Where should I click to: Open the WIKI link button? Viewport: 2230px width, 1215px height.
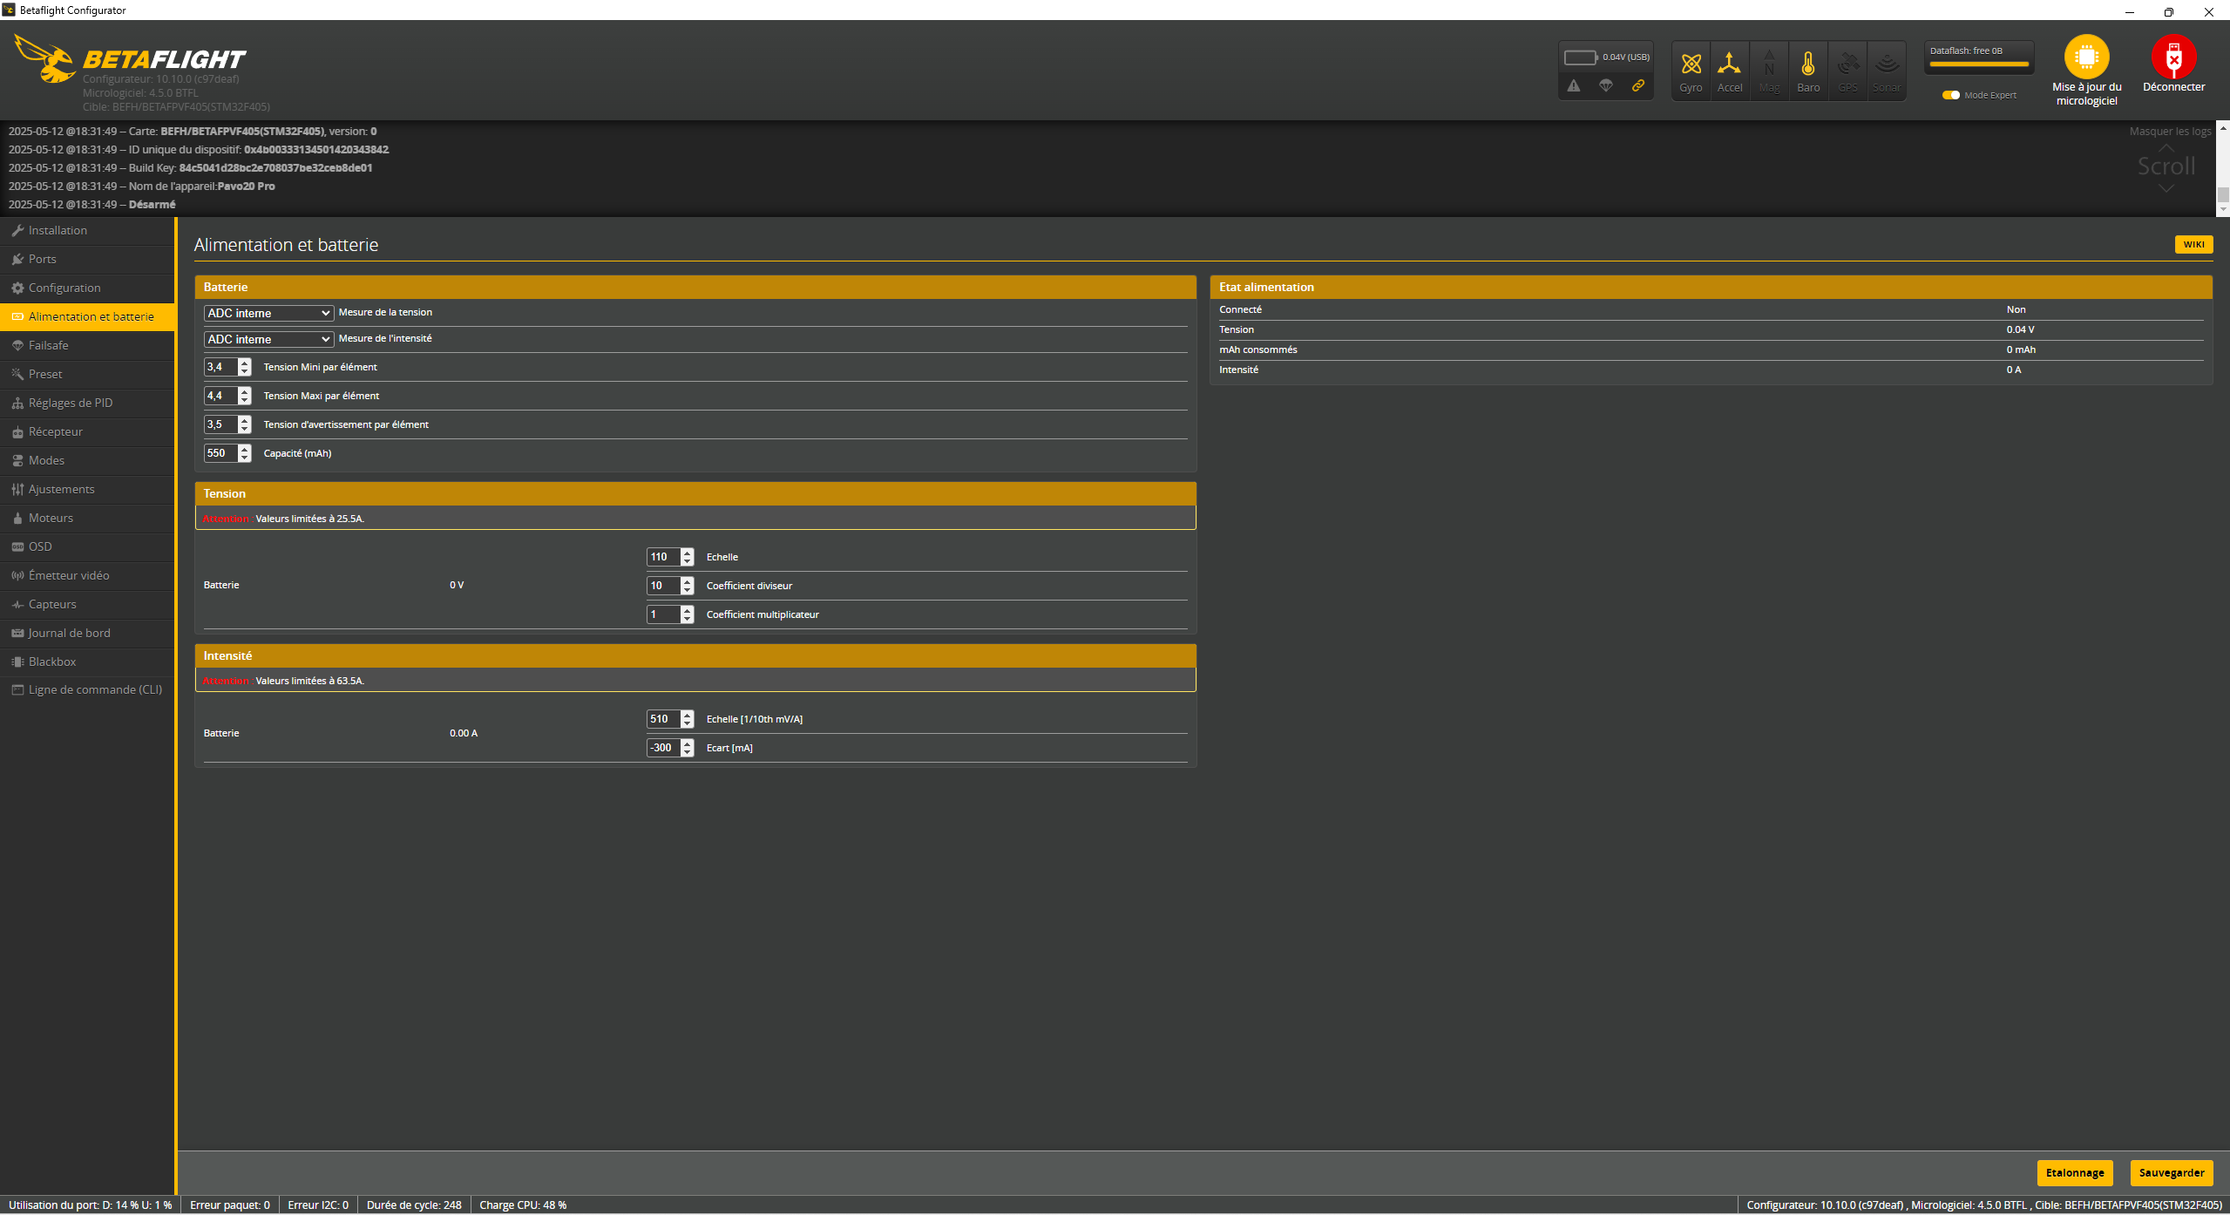point(2193,245)
